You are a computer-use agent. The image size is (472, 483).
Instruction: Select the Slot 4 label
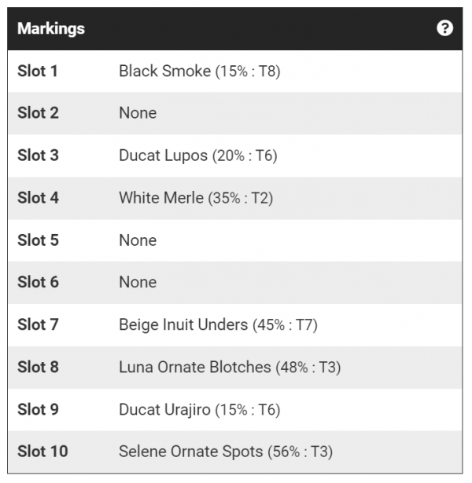[38, 198]
